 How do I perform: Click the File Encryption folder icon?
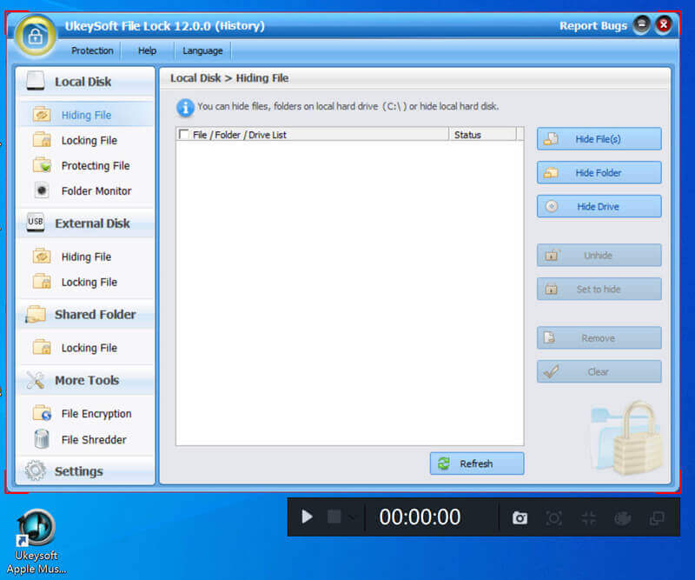(42, 413)
